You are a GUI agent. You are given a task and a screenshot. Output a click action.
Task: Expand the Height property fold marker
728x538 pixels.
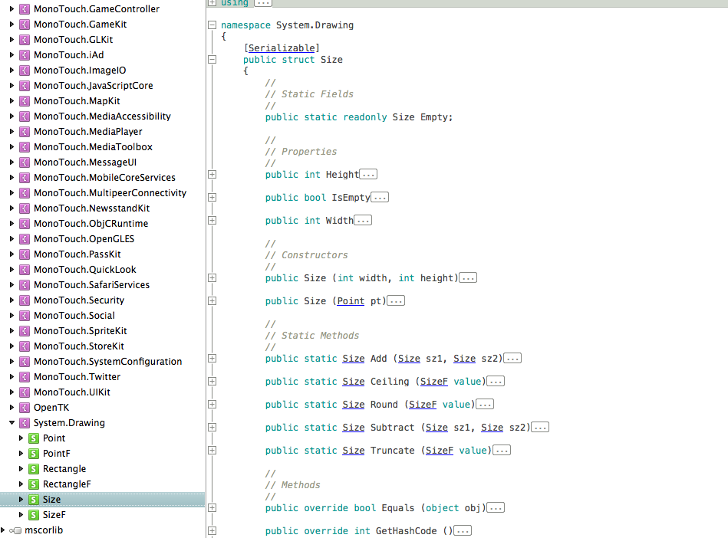click(212, 175)
